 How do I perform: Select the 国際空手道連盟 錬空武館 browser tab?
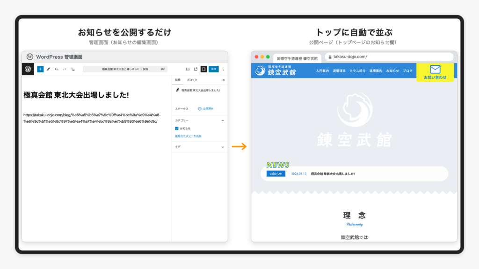click(297, 58)
